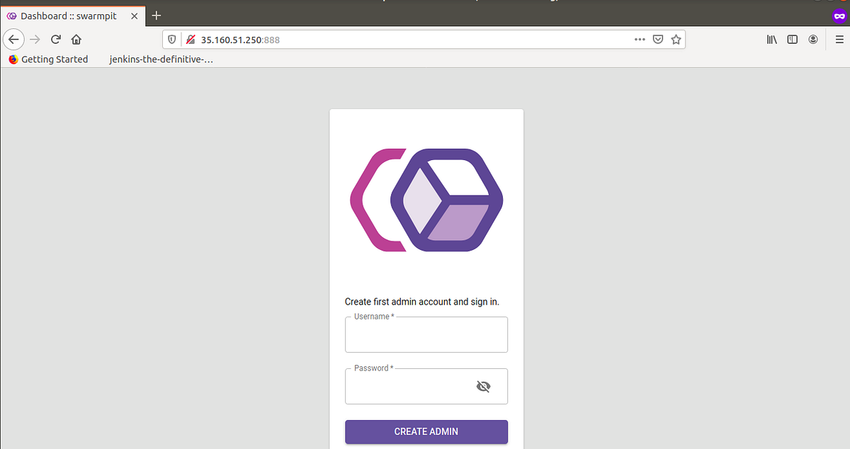This screenshot has width=850, height=449.
Task: Click the Firefox Account profile icon
Action: pyautogui.click(x=813, y=40)
